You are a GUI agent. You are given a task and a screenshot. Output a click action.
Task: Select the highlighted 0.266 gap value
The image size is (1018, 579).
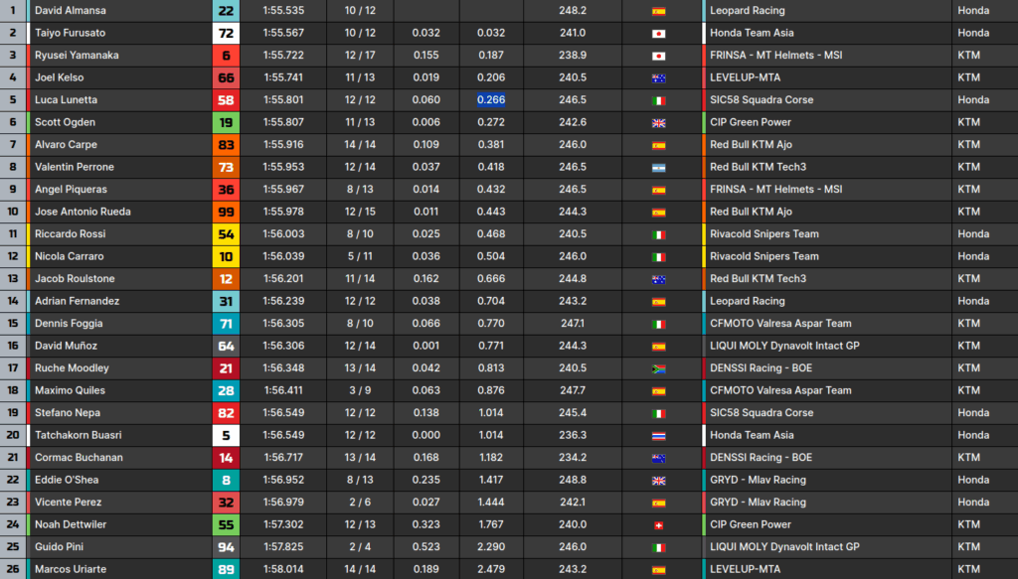click(x=491, y=100)
